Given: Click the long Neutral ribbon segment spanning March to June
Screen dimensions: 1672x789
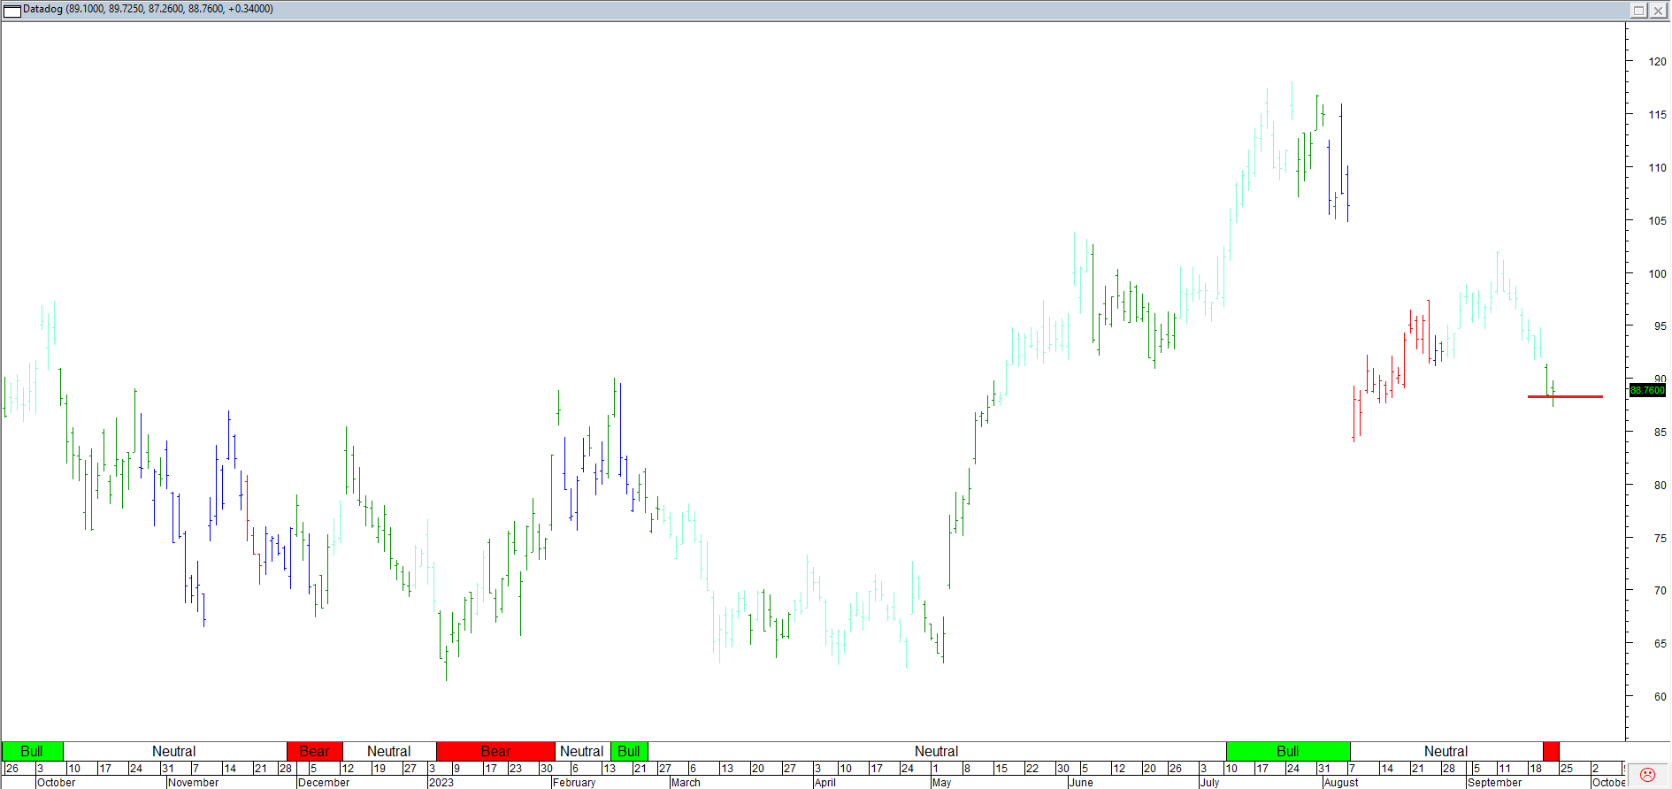Looking at the screenshot, I should (x=937, y=751).
